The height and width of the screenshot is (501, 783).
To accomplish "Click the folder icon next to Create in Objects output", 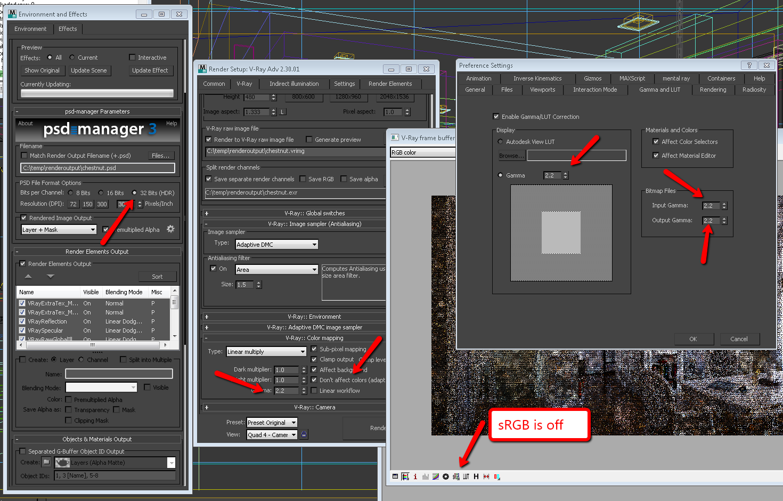I will 46,462.
